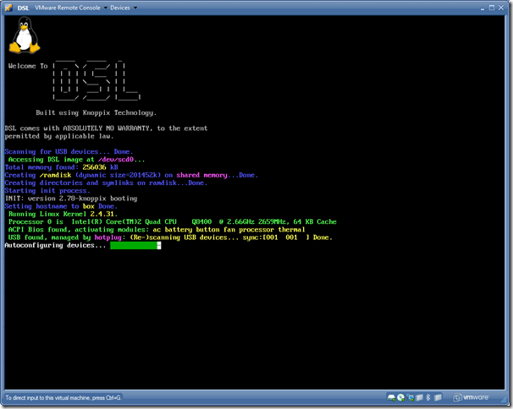Click the 'Autoconfiguring devices...' text

(x=55, y=245)
